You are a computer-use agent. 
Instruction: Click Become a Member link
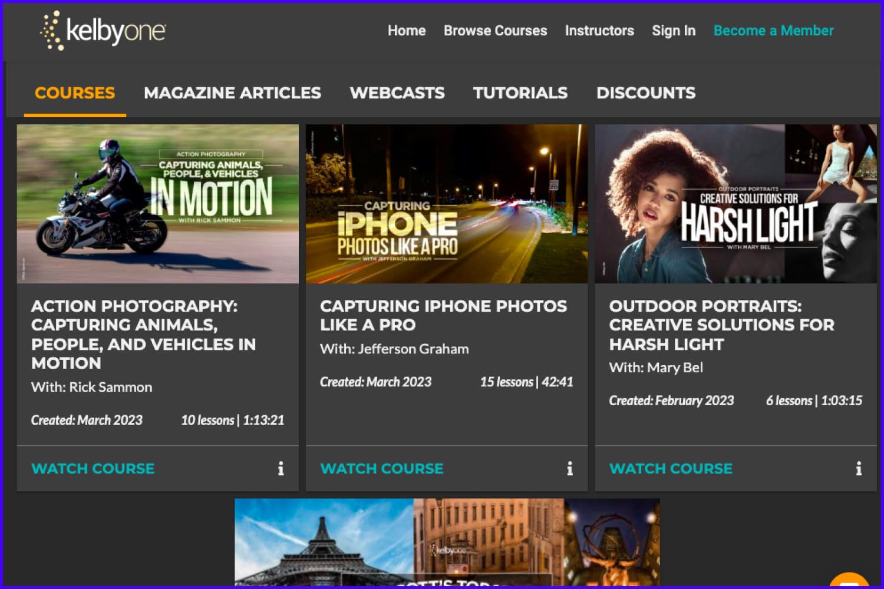(x=773, y=31)
